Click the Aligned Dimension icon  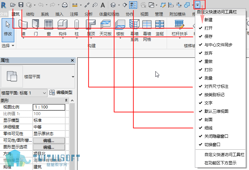pos(87,5)
